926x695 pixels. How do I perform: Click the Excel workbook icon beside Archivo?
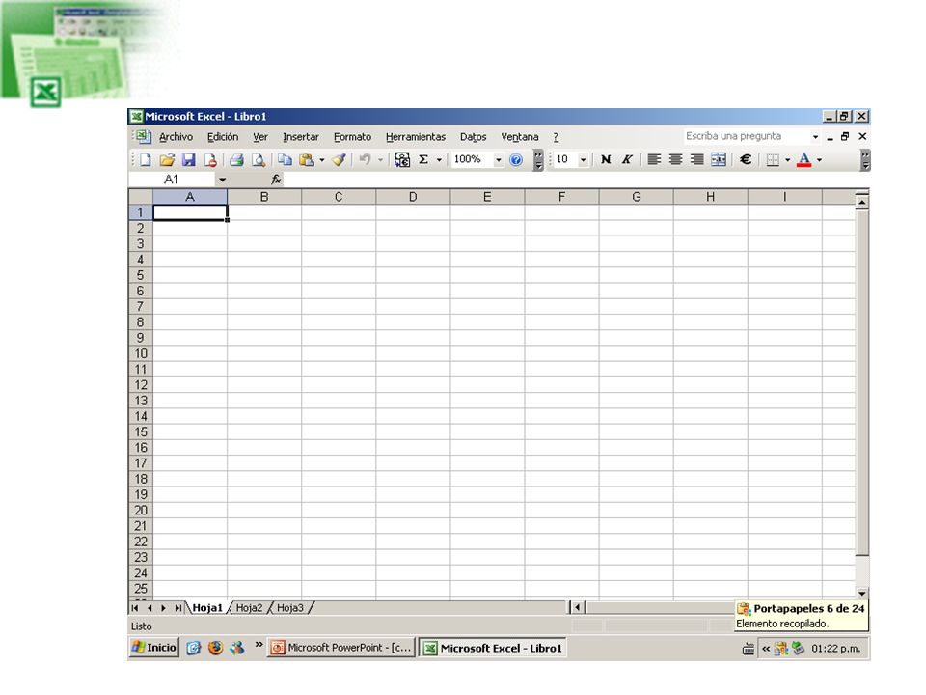coord(143,136)
